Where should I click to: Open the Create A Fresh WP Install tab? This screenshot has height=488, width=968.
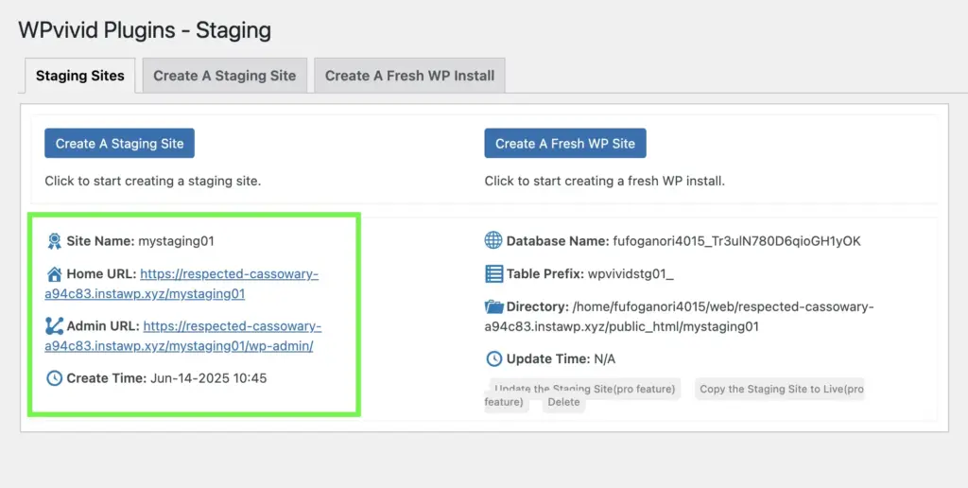(x=410, y=76)
